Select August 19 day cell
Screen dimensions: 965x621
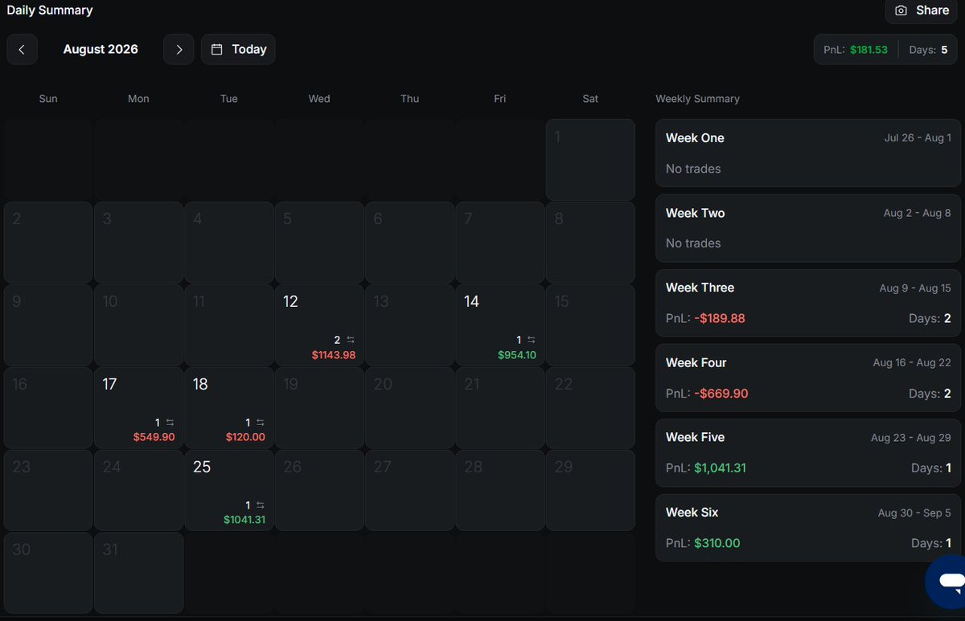(318, 408)
